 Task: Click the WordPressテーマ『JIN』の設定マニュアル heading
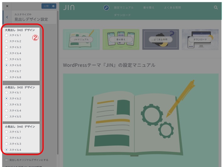tap(109, 65)
